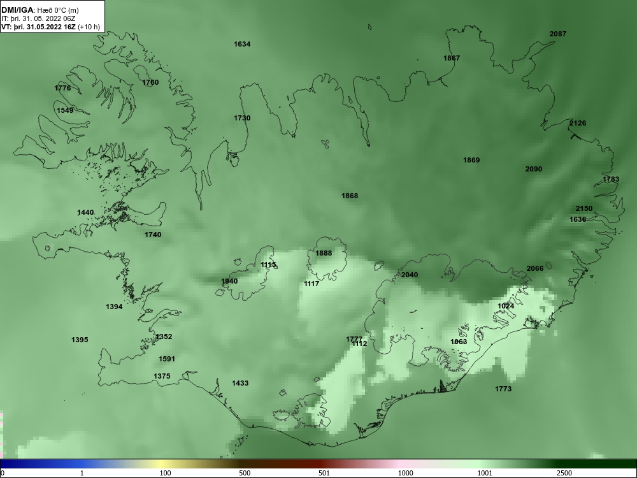Click the DMI/IGA title line
Image resolution: width=637 pixels, height=478 pixels.
pyautogui.click(x=39, y=10)
